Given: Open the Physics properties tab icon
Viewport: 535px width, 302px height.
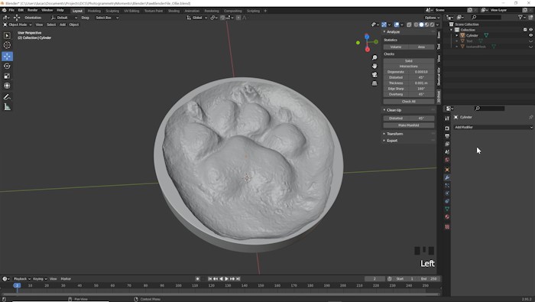Looking at the screenshot, I should [447, 193].
